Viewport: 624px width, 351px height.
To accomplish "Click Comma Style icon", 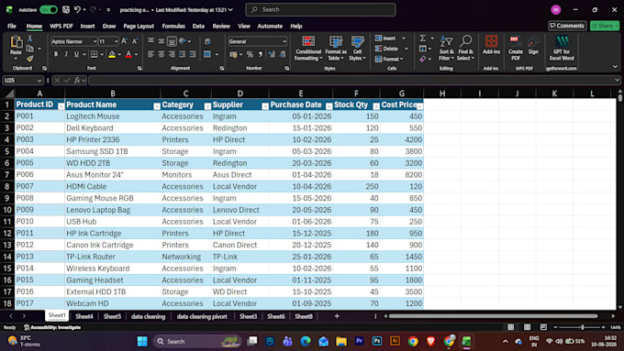I will tap(261, 54).
